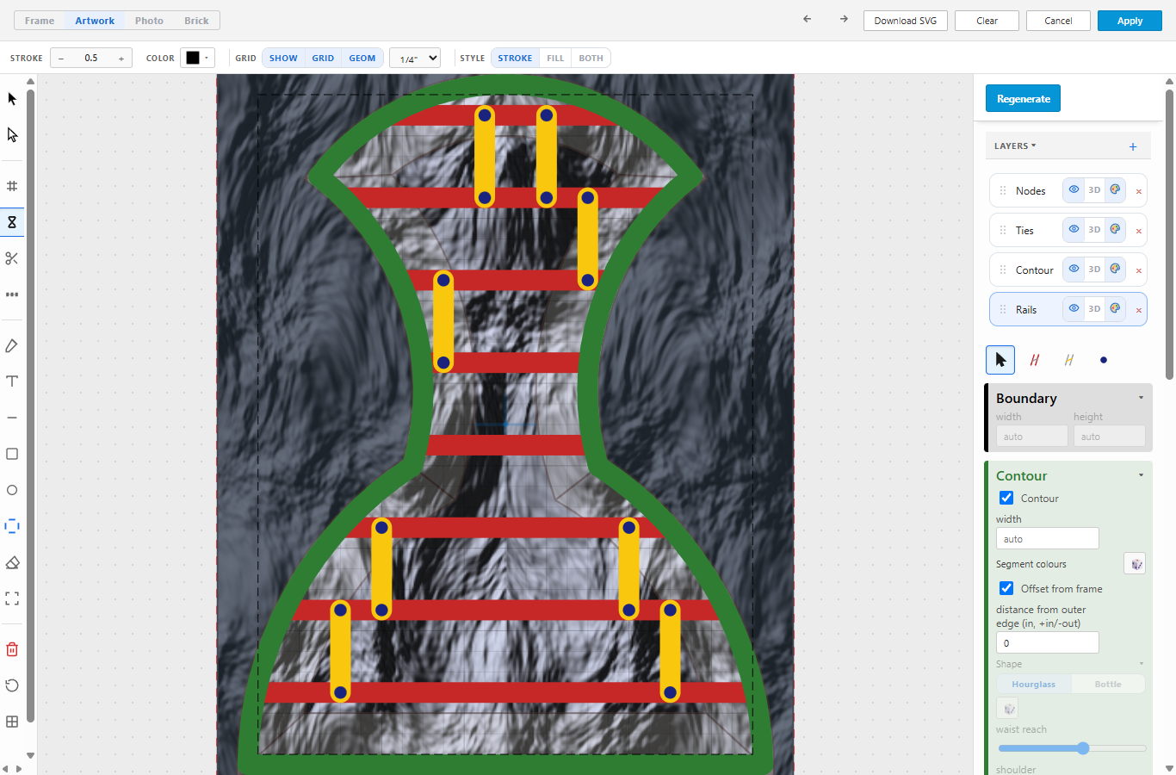Select FILL style option
Image resolution: width=1176 pixels, height=775 pixels.
[555, 58]
